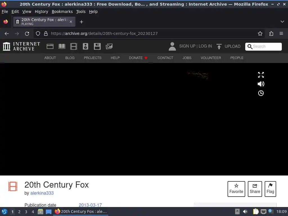Open the PROJECTS link
The width and height of the screenshot is (288, 216).
[x=93, y=58]
